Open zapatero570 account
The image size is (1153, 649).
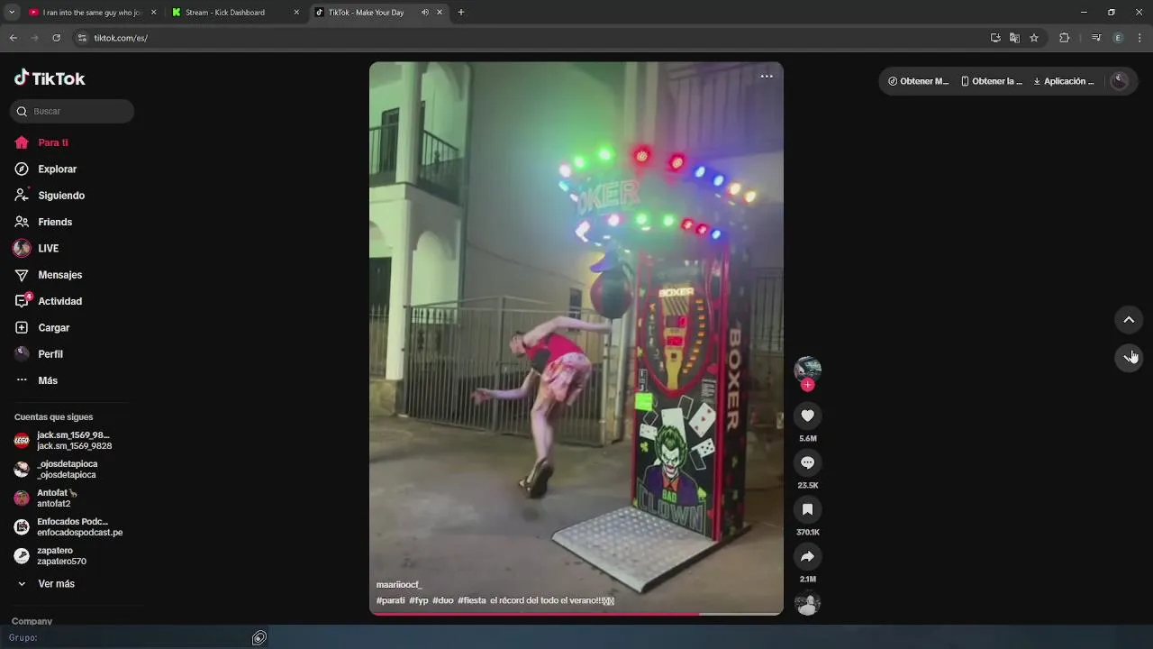tap(50, 556)
